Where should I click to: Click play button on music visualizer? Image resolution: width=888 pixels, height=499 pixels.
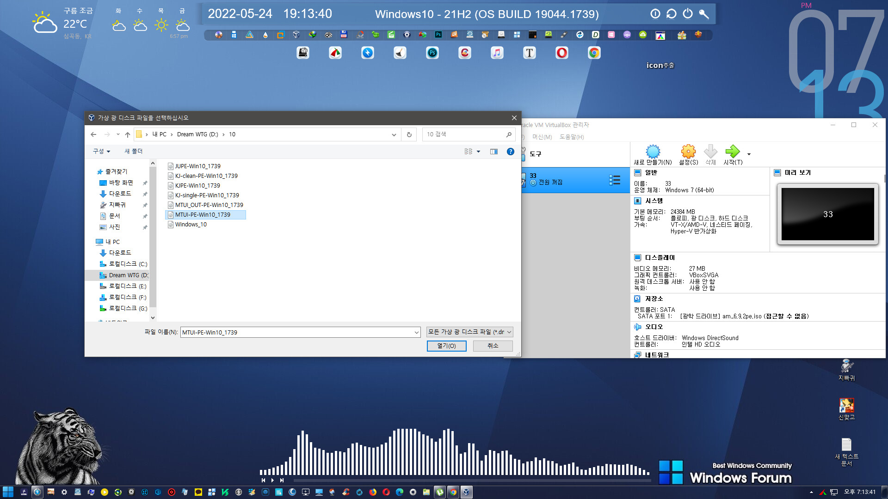point(272,481)
